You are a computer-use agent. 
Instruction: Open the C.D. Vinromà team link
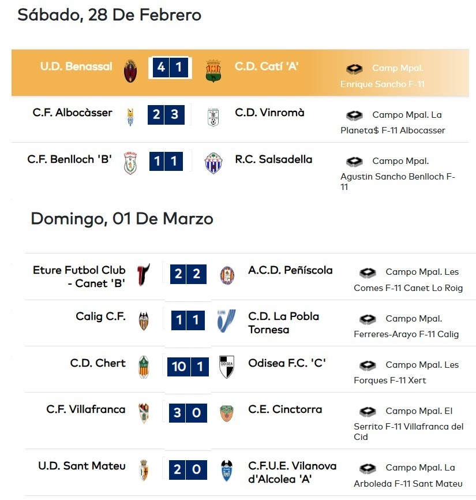(x=269, y=113)
